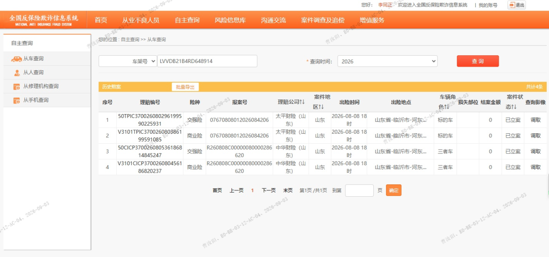This screenshot has width=549, height=257.
Task: Click the page number input box
Action: 360,190
